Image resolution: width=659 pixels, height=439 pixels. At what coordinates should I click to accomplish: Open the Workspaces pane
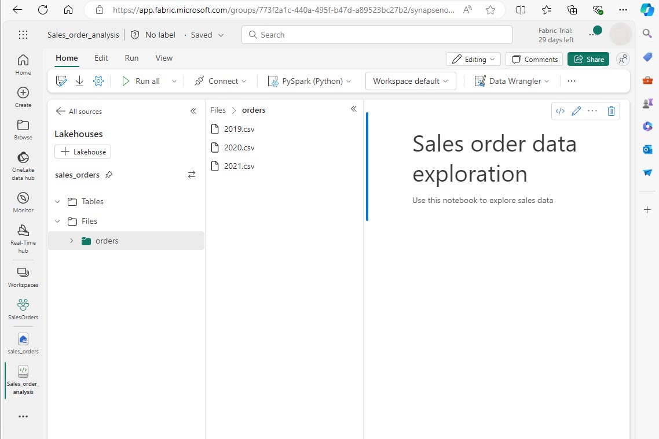23,277
